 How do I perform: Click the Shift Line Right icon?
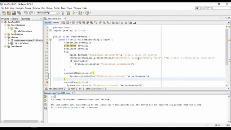[x=117, y=23]
